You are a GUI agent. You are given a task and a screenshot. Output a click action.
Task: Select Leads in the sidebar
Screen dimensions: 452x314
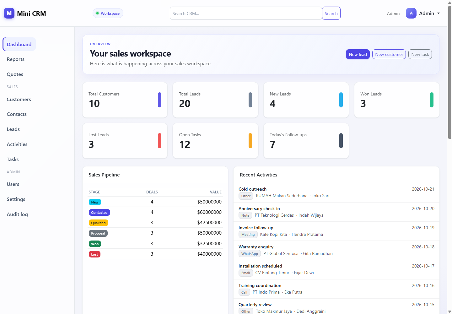tap(13, 129)
